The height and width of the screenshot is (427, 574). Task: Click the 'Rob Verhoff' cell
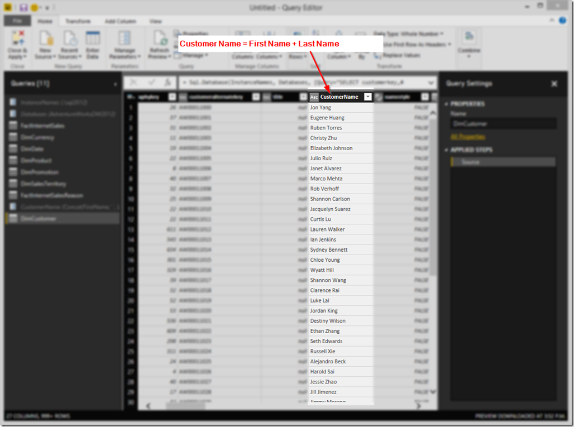(341, 189)
